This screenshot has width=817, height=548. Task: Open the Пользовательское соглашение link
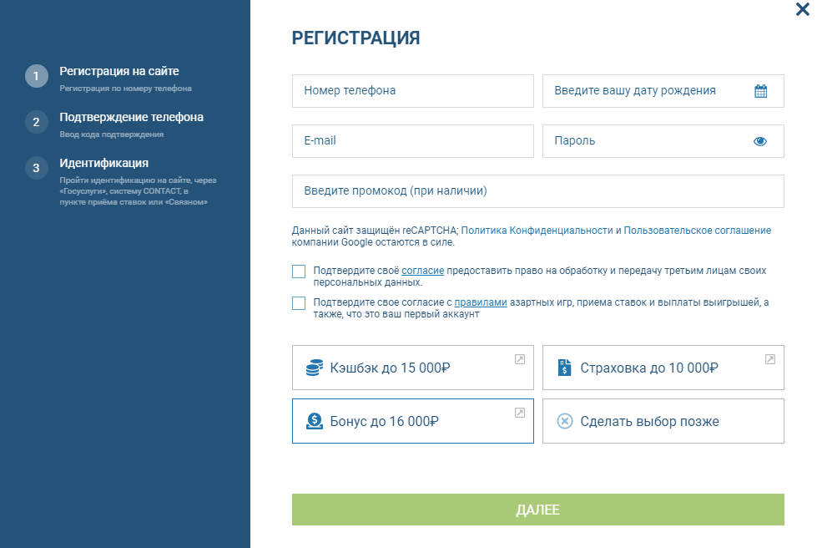(x=697, y=231)
